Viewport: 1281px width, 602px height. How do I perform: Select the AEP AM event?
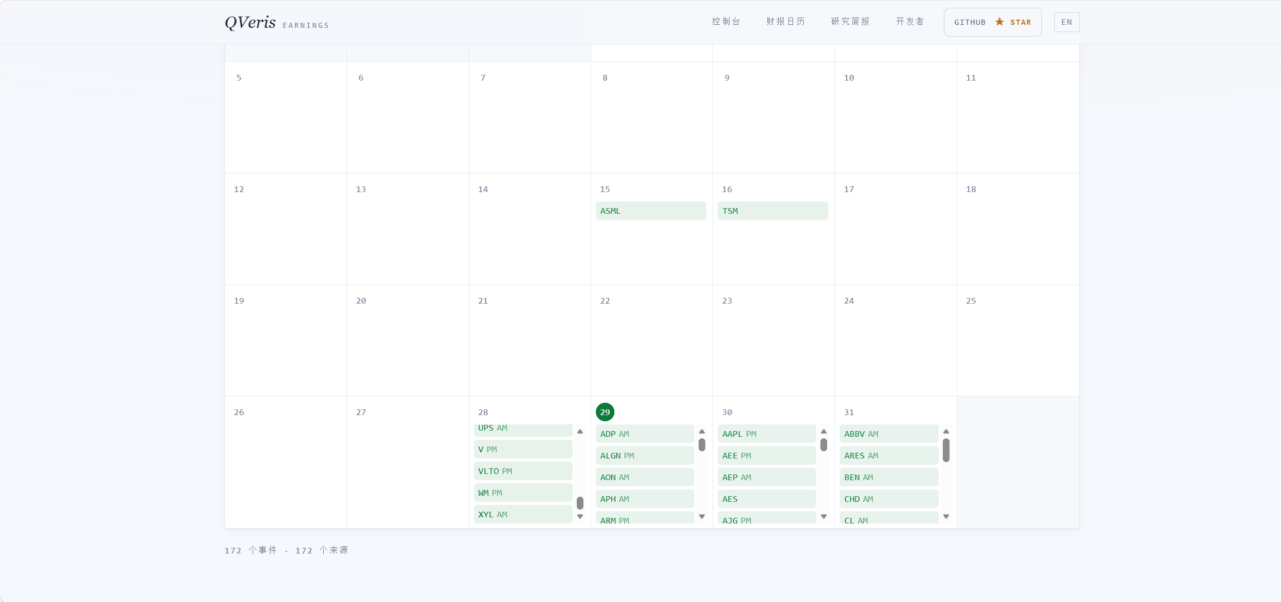[767, 477]
